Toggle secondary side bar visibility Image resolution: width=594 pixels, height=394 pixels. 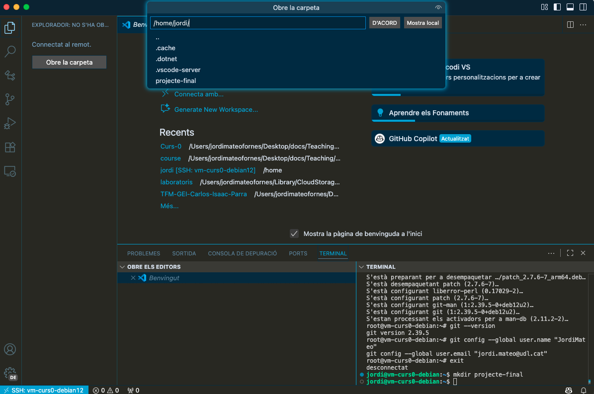point(583,7)
